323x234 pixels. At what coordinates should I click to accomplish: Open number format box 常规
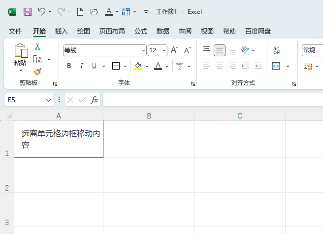click(313, 50)
